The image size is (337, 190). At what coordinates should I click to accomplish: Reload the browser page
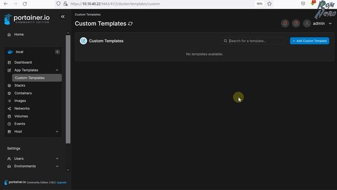pyautogui.click(x=25, y=4)
